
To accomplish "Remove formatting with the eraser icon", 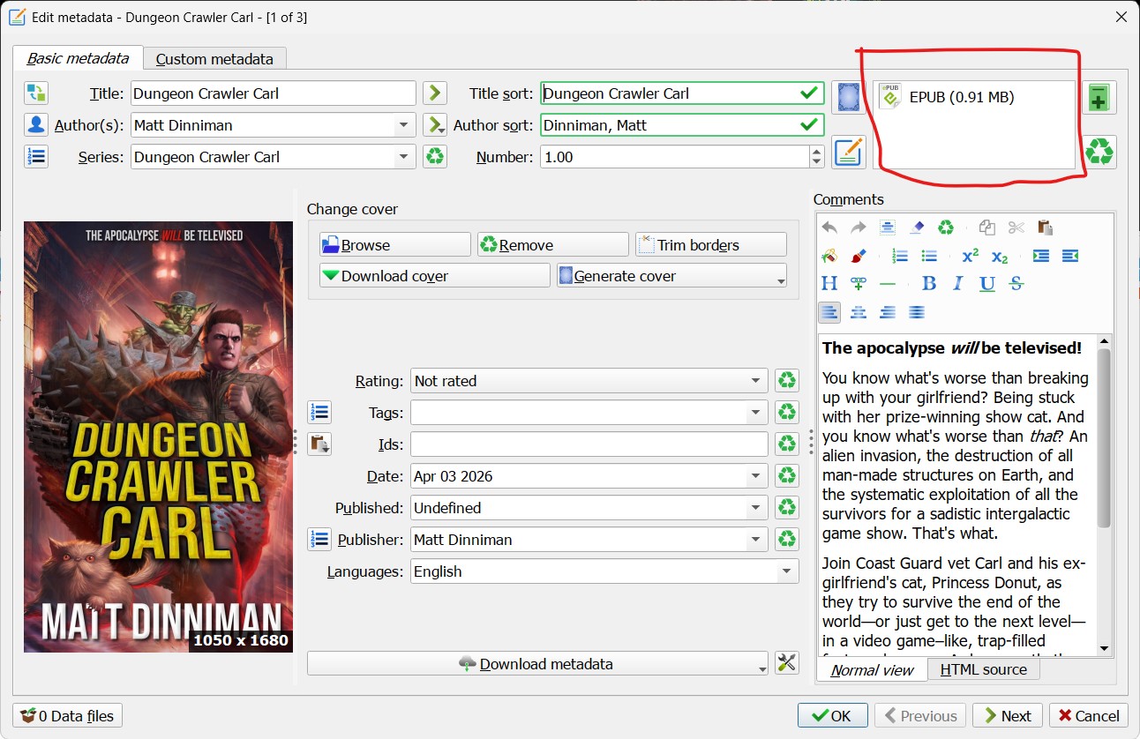I will [x=917, y=228].
